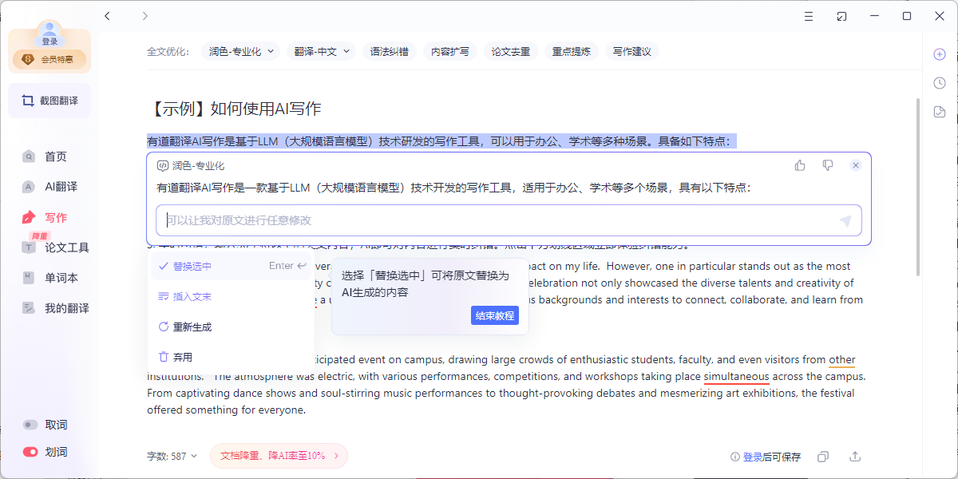
Task: Open the history panel on the right edge
Action: click(939, 82)
